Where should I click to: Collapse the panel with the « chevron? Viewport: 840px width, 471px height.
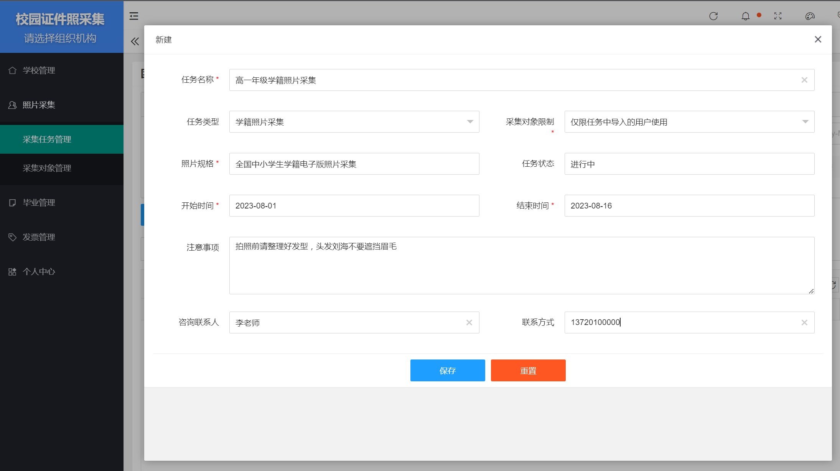click(135, 41)
